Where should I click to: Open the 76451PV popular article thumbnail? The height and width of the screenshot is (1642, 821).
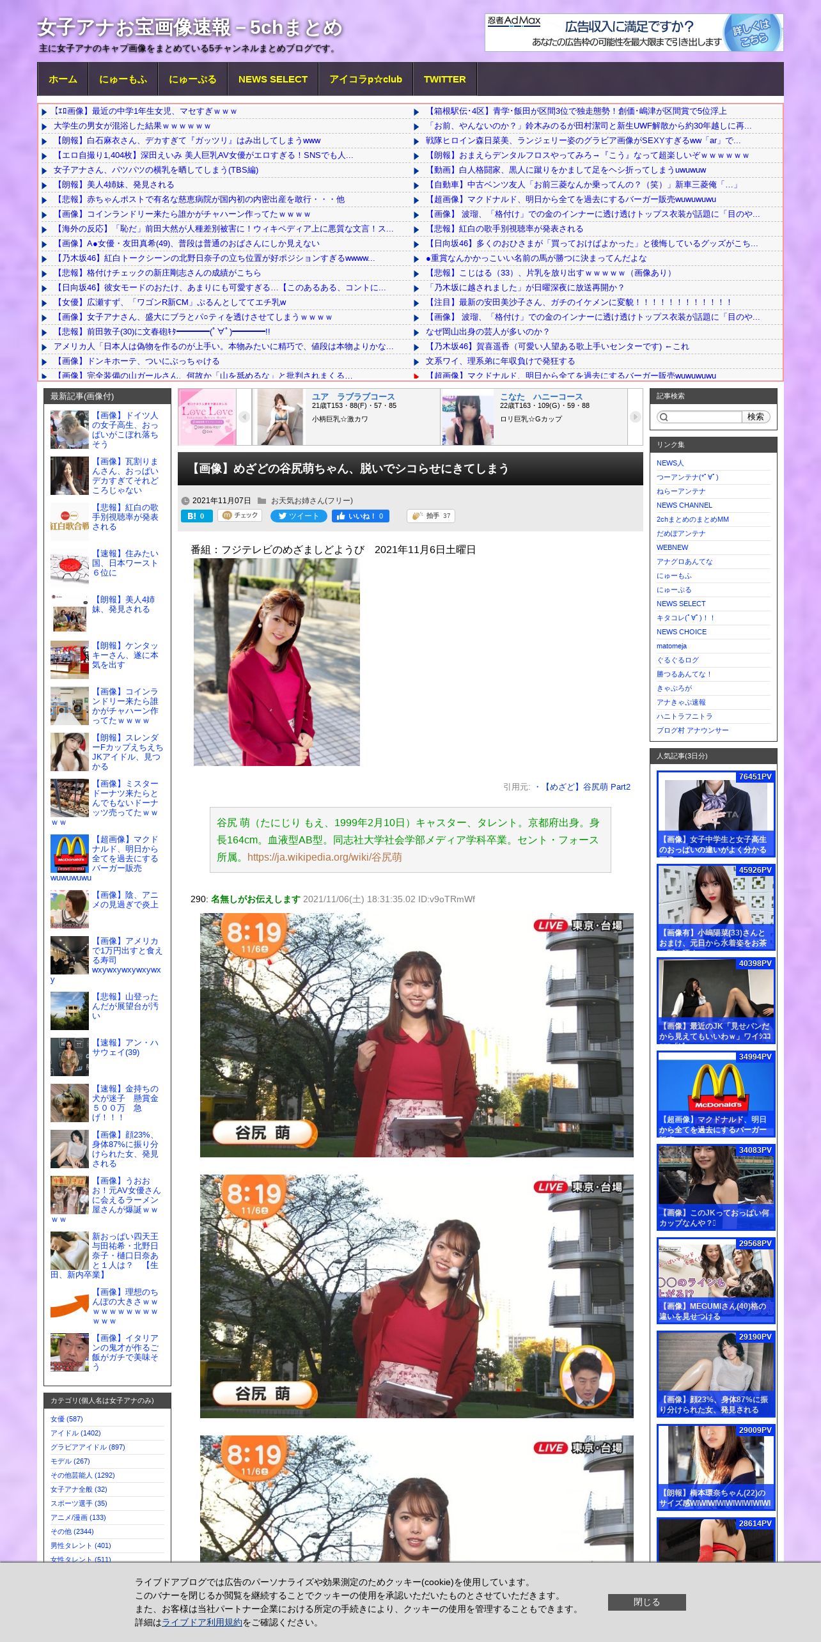pos(715,813)
